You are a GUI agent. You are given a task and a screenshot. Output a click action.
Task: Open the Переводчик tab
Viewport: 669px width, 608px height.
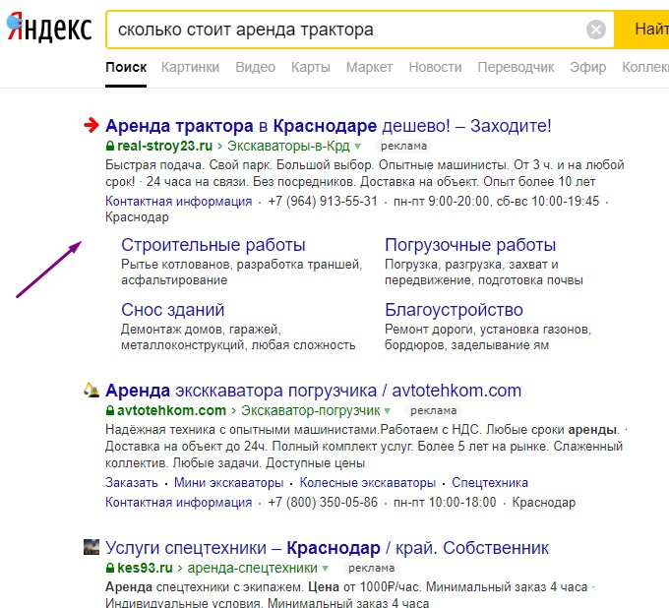point(516,67)
